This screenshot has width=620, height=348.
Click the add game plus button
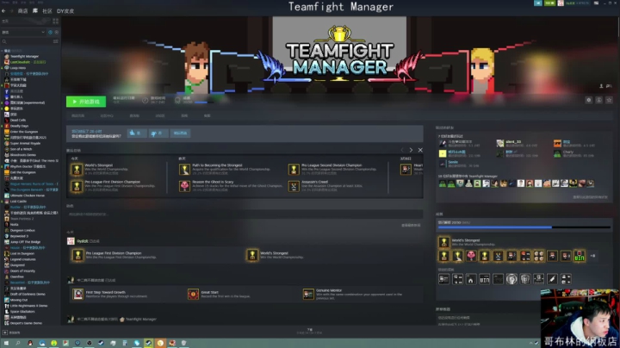point(5,332)
